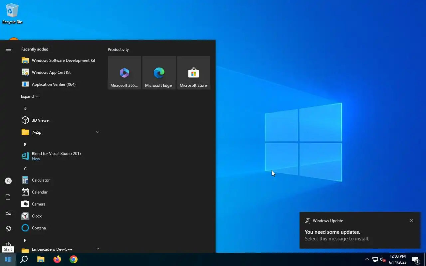Click the Microsoft 365 tile
The height and width of the screenshot is (266, 426).
[124, 73]
